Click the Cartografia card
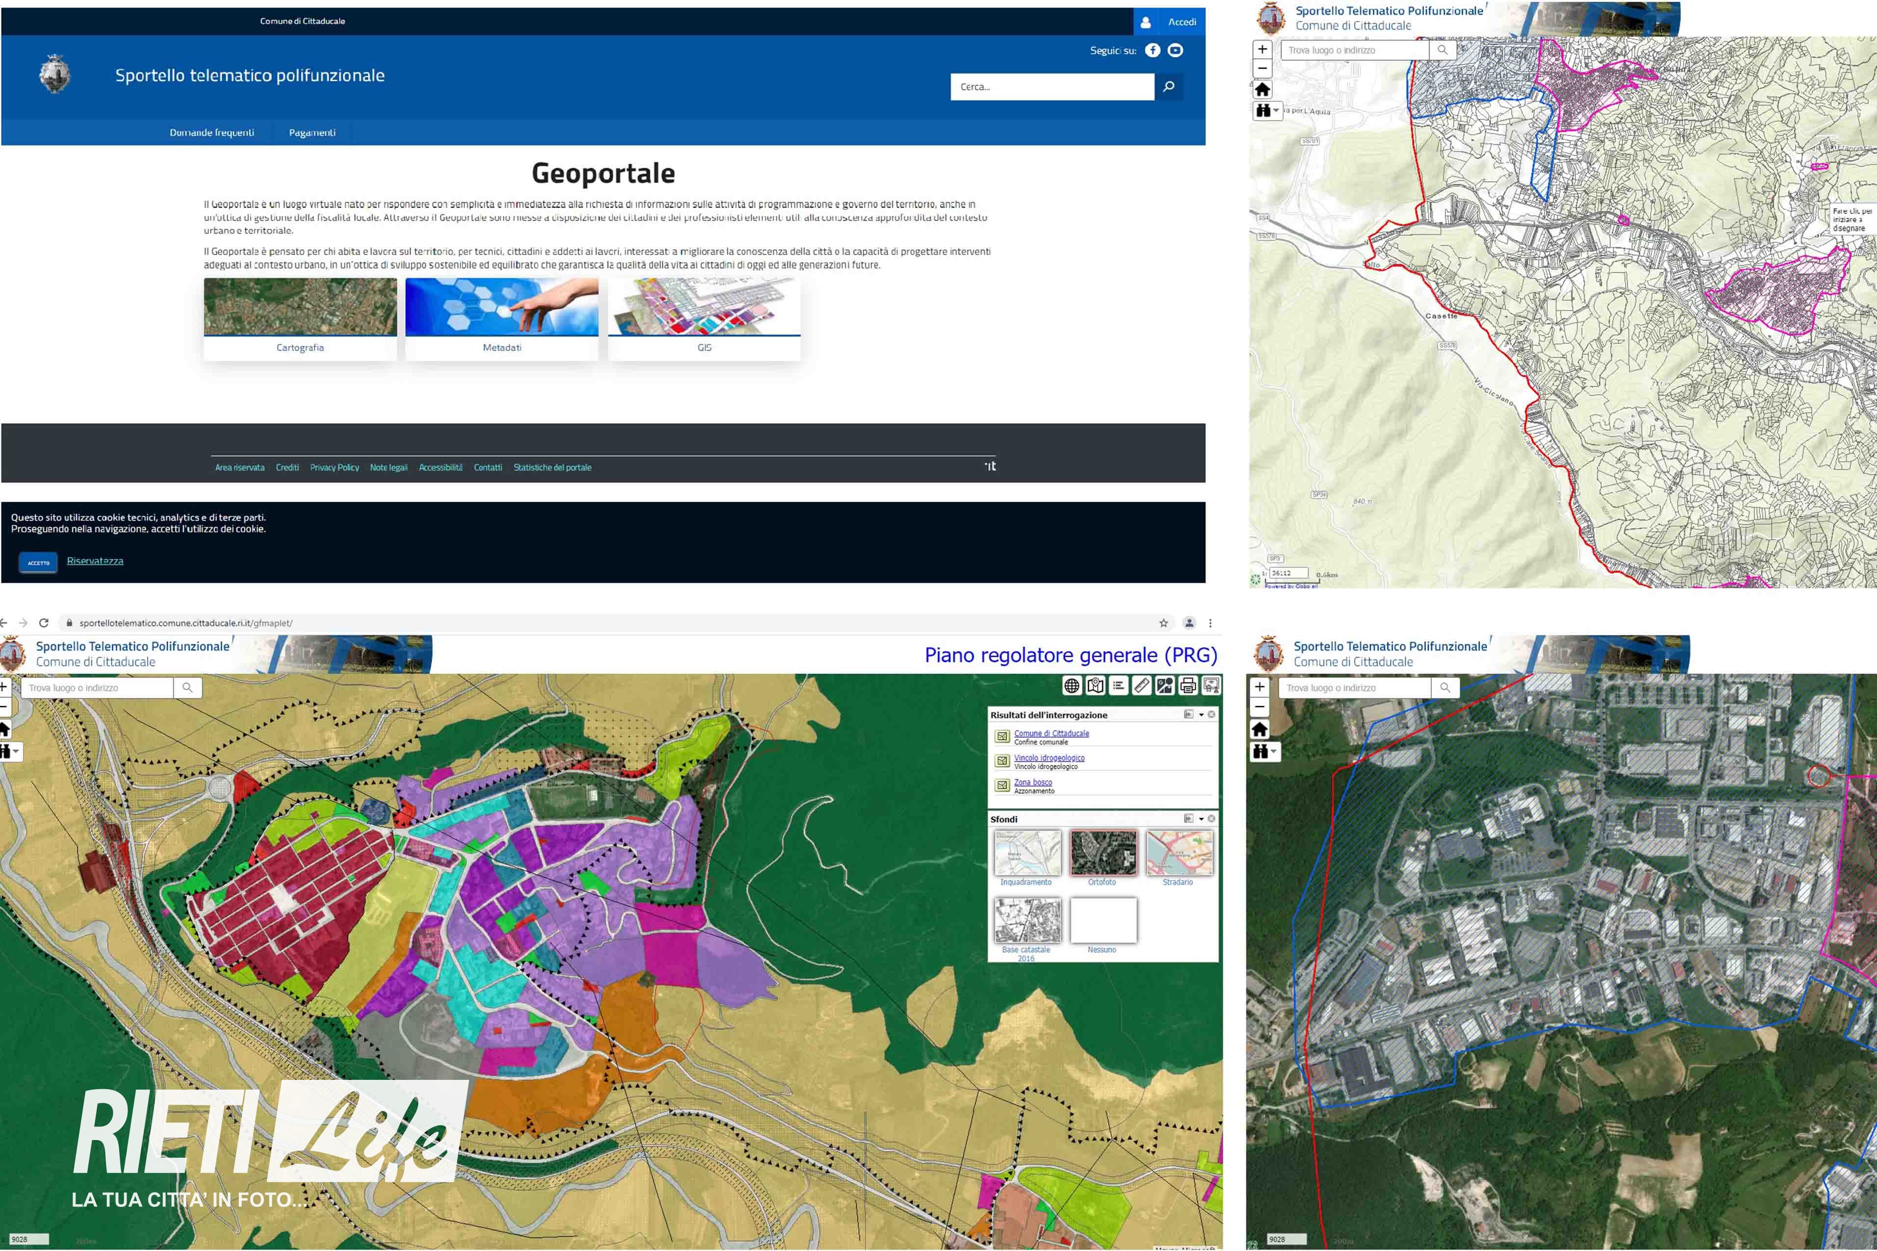This screenshot has height=1251, width=1877. coord(300,318)
